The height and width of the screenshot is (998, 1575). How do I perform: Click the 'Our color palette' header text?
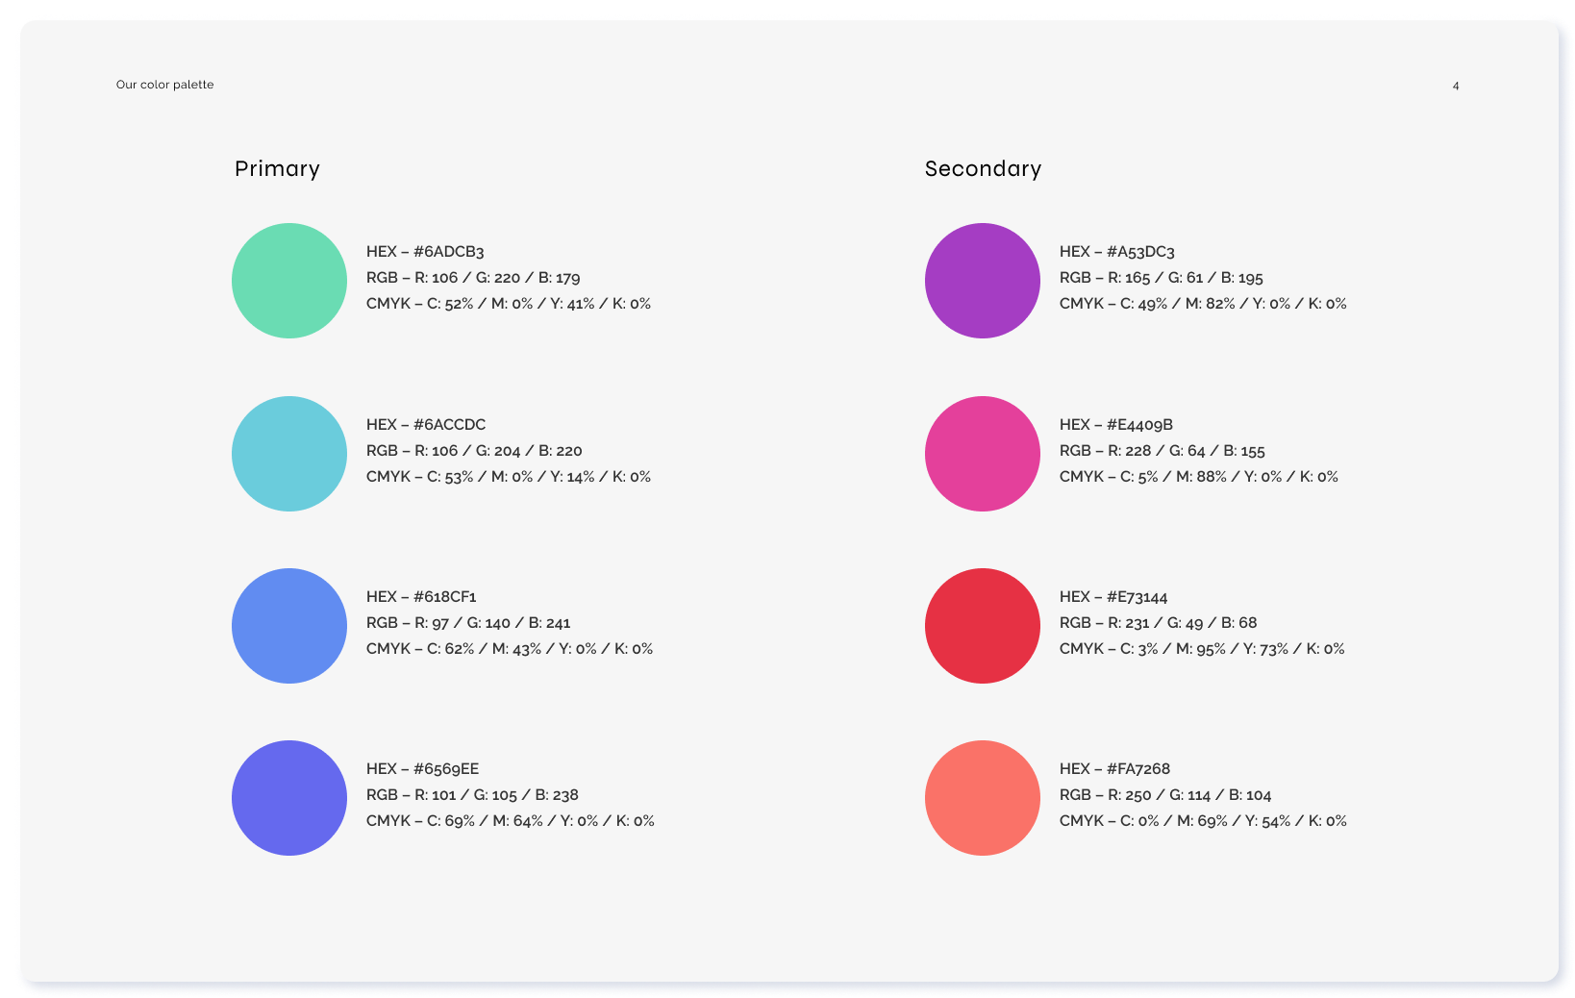pyautogui.click(x=165, y=85)
